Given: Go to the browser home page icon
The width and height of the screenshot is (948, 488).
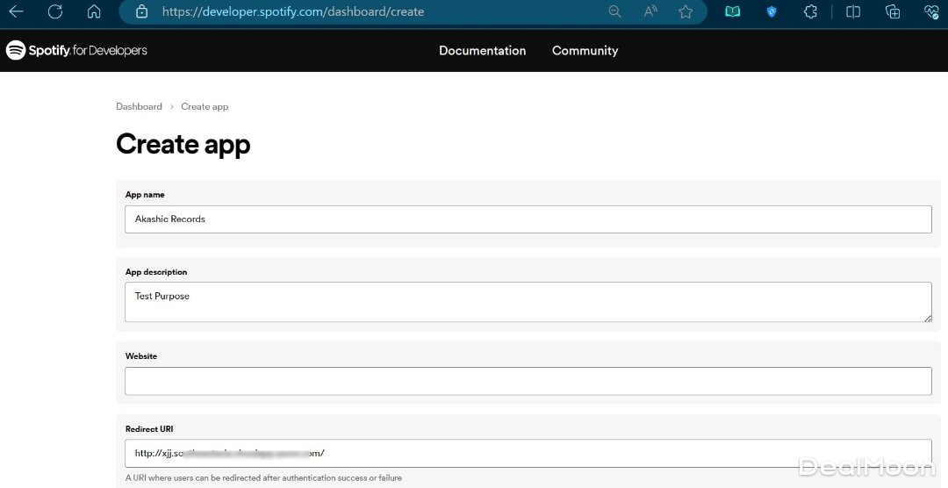Looking at the screenshot, I should point(94,11).
